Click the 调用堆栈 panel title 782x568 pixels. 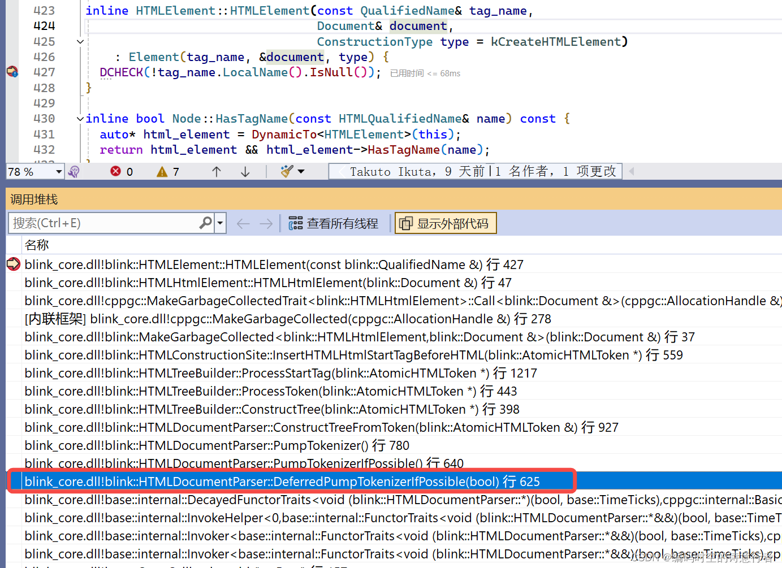[34, 200]
